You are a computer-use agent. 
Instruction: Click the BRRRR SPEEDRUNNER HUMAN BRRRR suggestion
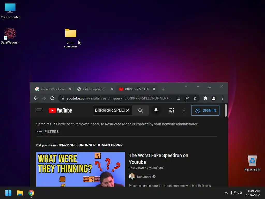coord(90,145)
